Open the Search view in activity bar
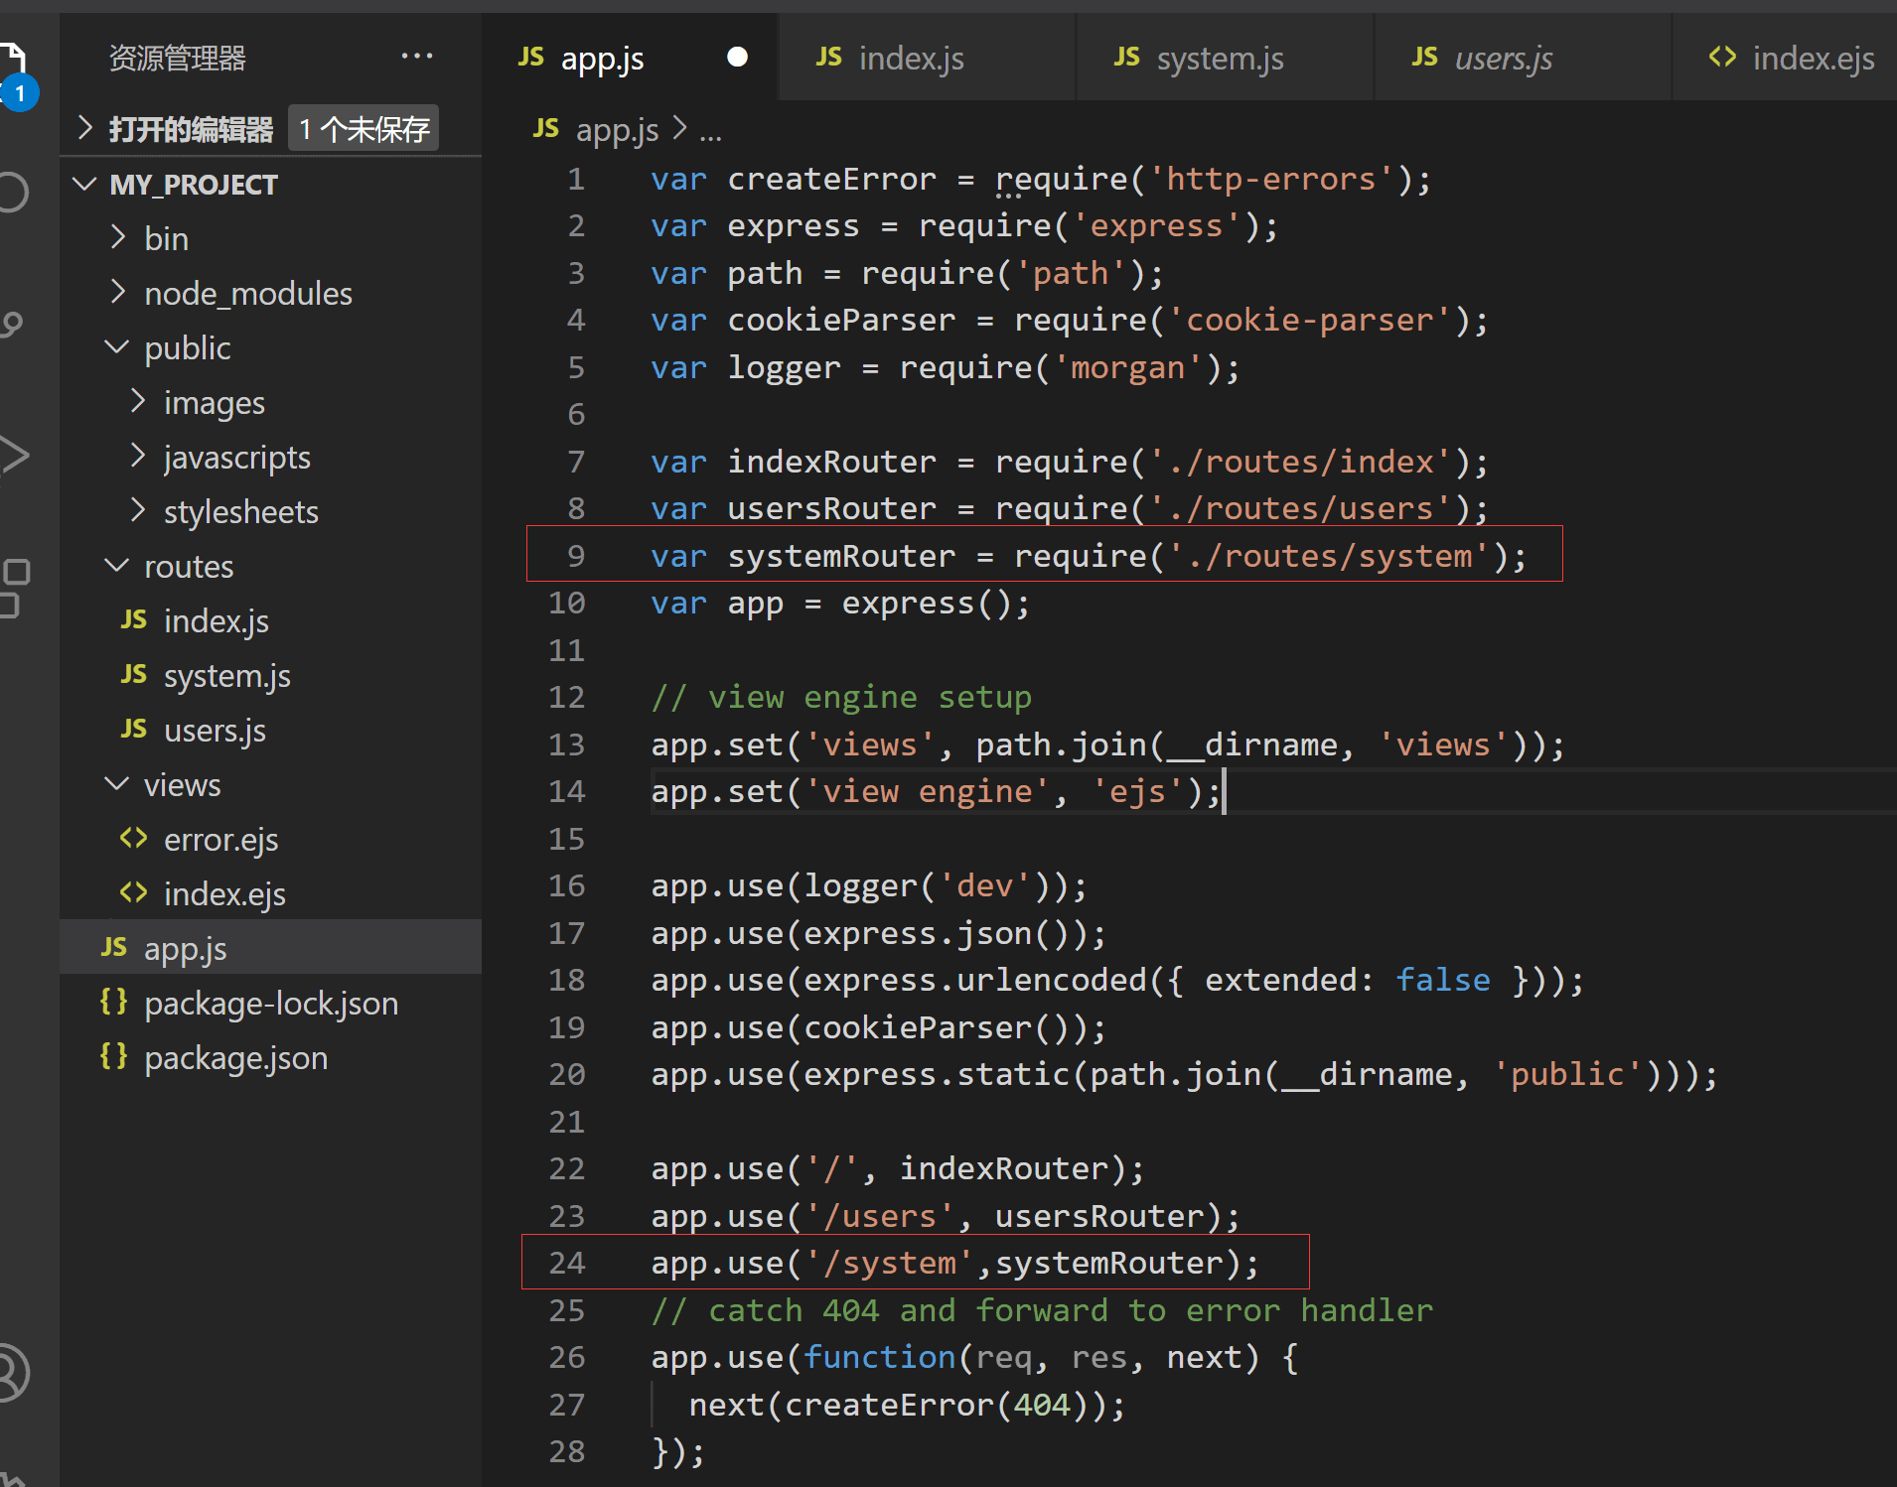 tap(14, 193)
